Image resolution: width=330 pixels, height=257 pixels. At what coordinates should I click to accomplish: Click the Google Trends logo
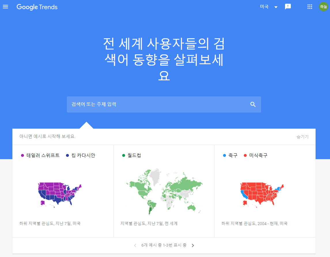[x=37, y=7]
